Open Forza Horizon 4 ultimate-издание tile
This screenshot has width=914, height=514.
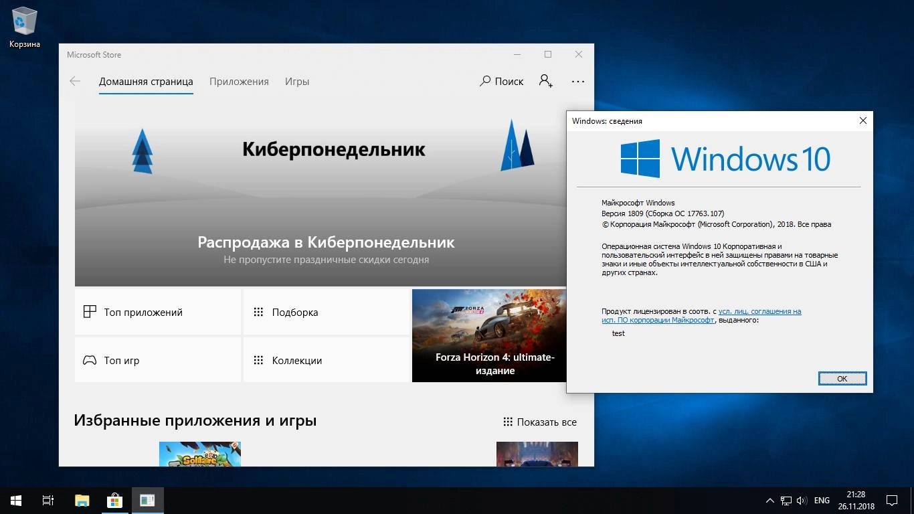(x=489, y=335)
